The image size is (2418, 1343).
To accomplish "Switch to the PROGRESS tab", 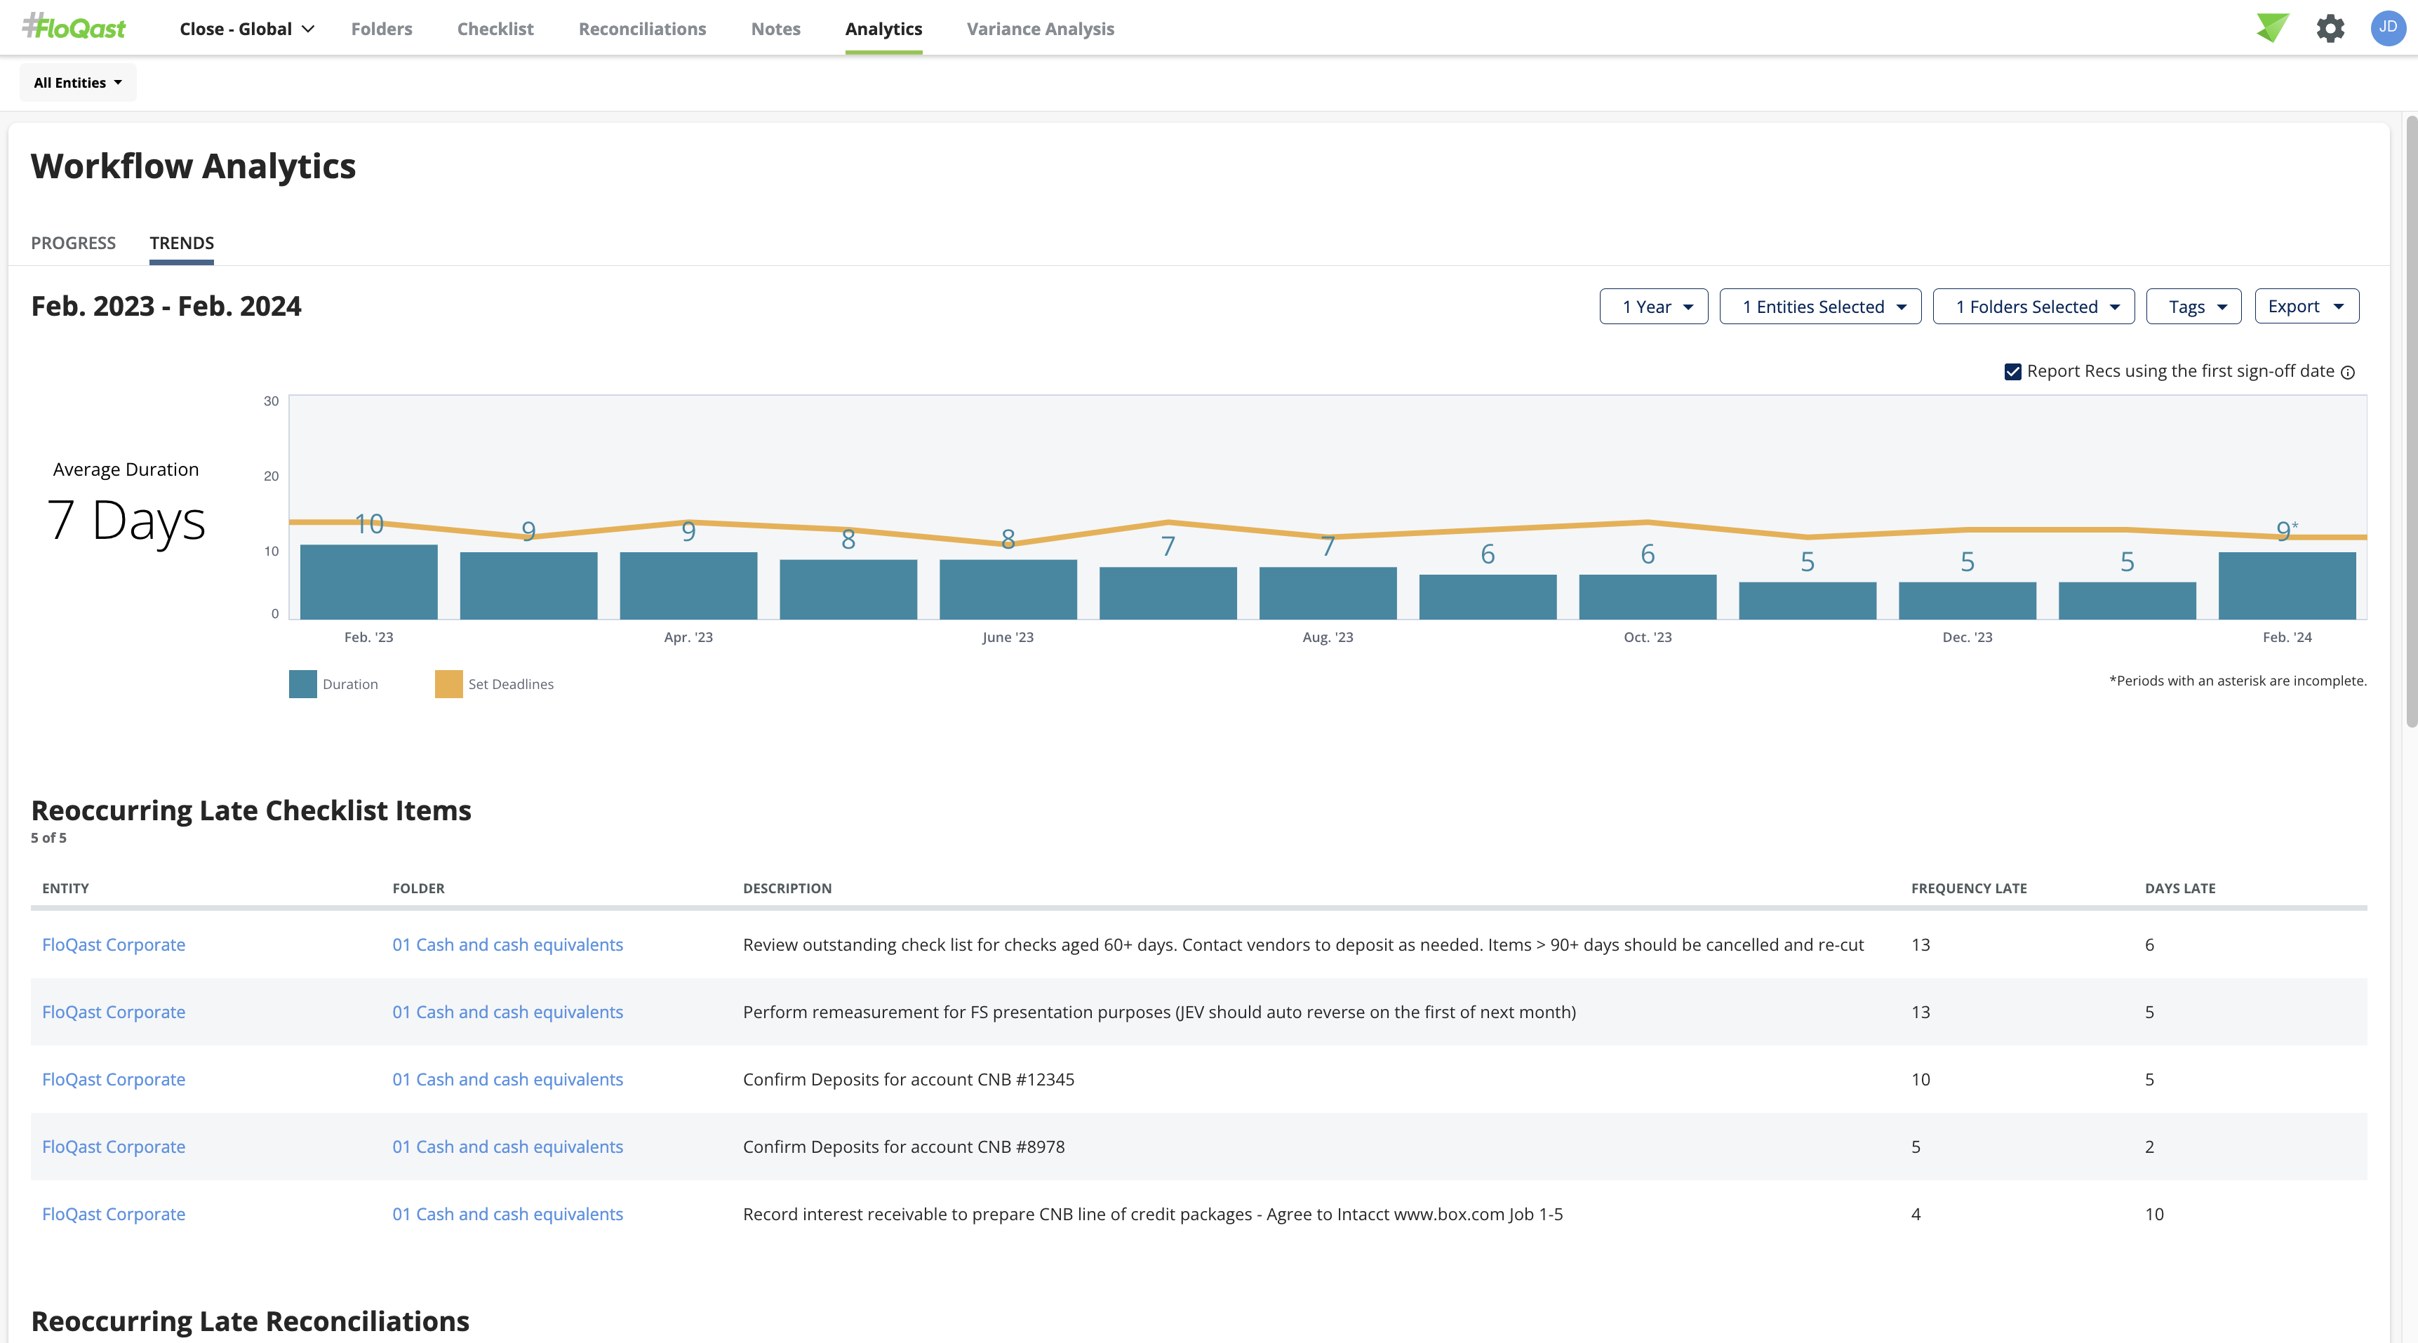I will (x=73, y=243).
